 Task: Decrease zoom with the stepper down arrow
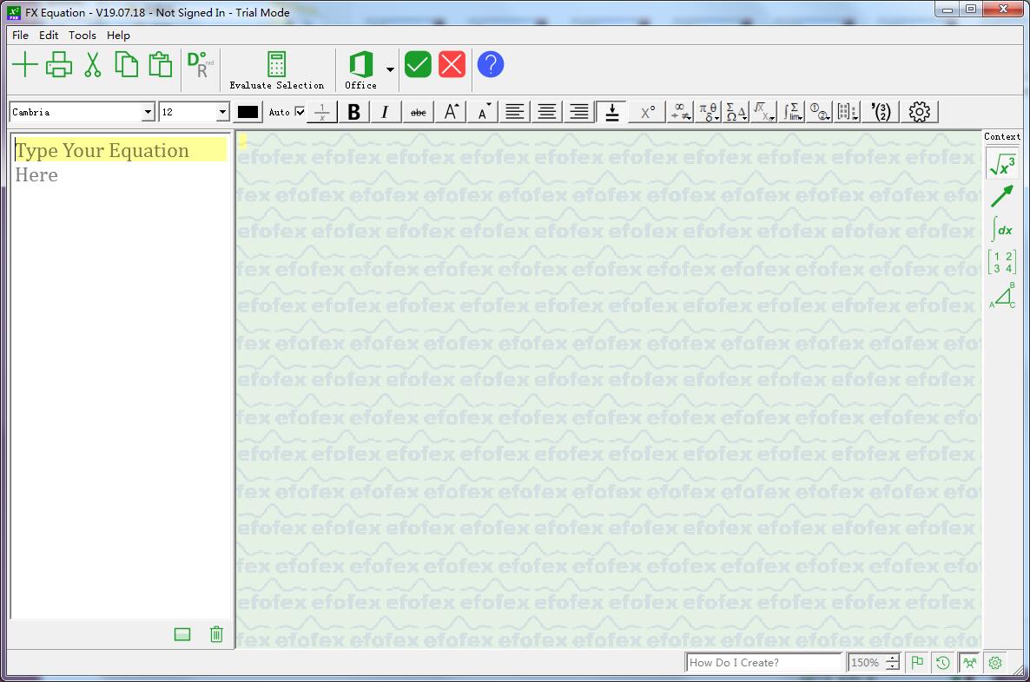tap(893, 667)
